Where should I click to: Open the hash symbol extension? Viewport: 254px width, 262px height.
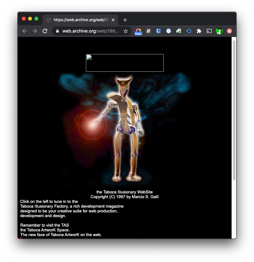(x=148, y=31)
